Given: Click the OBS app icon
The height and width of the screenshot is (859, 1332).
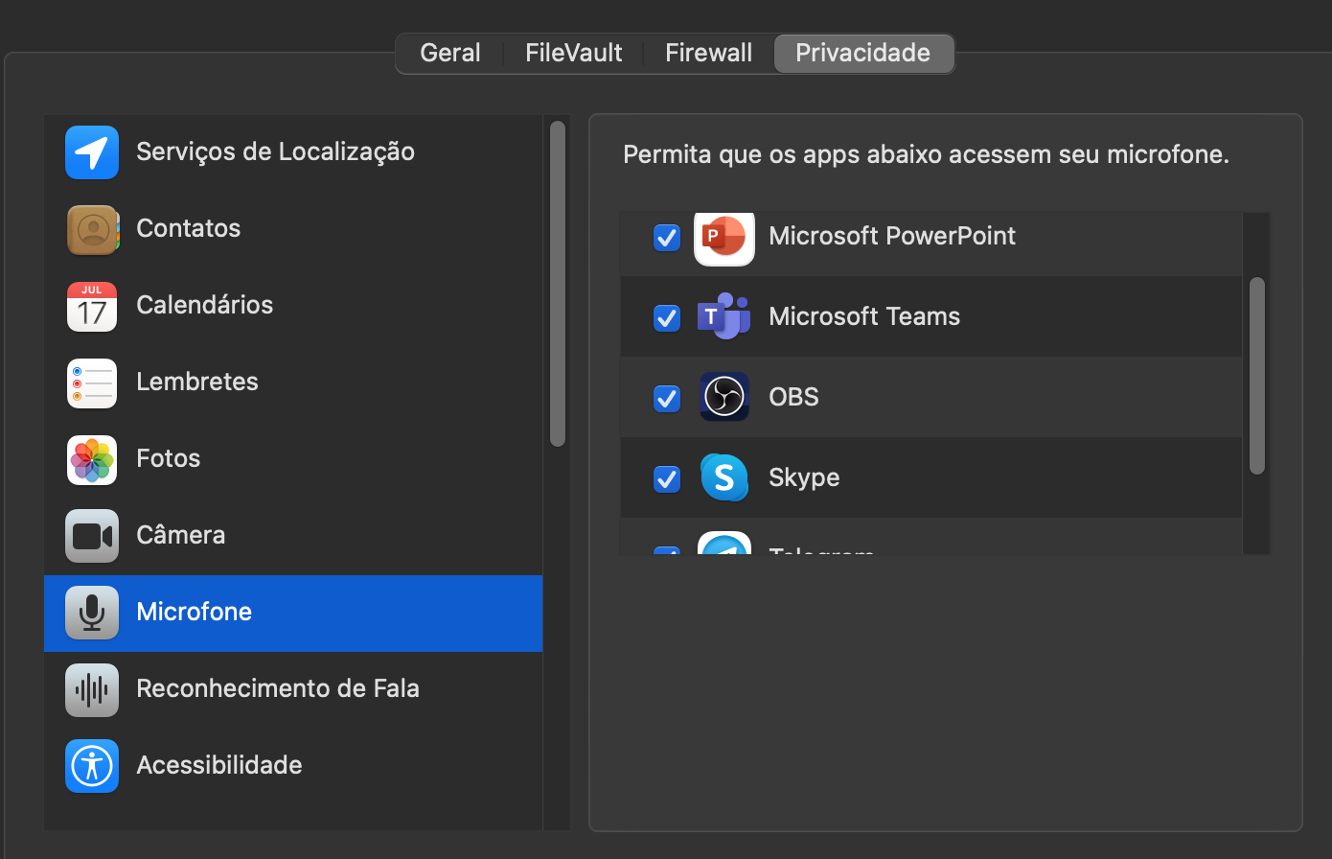Looking at the screenshot, I should click(724, 397).
